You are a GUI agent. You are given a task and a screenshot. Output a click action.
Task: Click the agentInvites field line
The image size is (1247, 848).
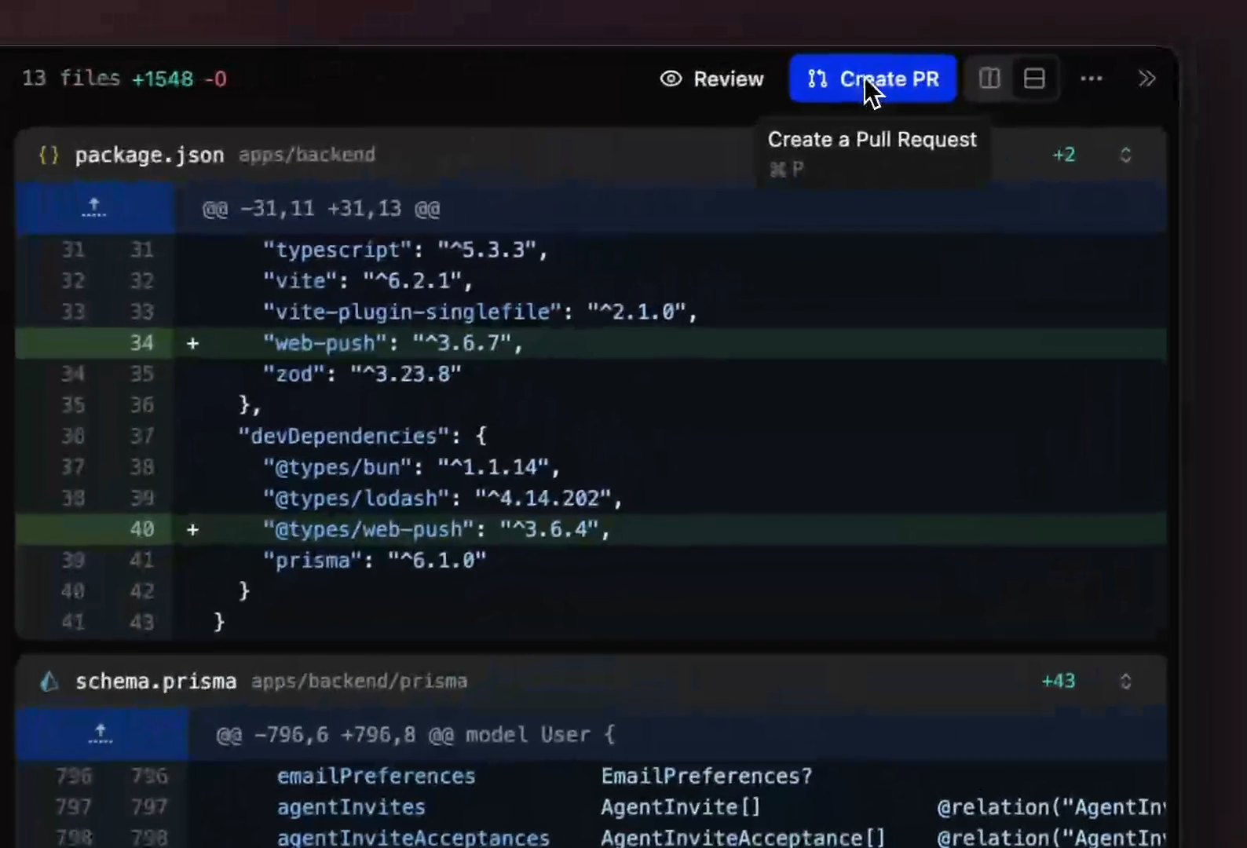point(591,807)
